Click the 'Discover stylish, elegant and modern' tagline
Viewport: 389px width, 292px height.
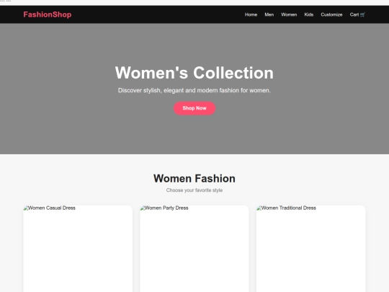pyautogui.click(x=194, y=90)
